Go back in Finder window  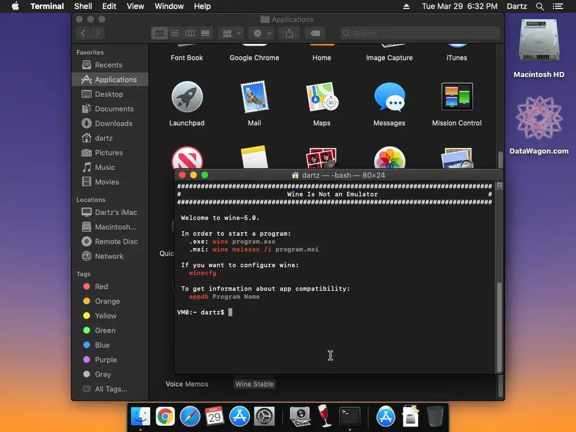(83, 33)
